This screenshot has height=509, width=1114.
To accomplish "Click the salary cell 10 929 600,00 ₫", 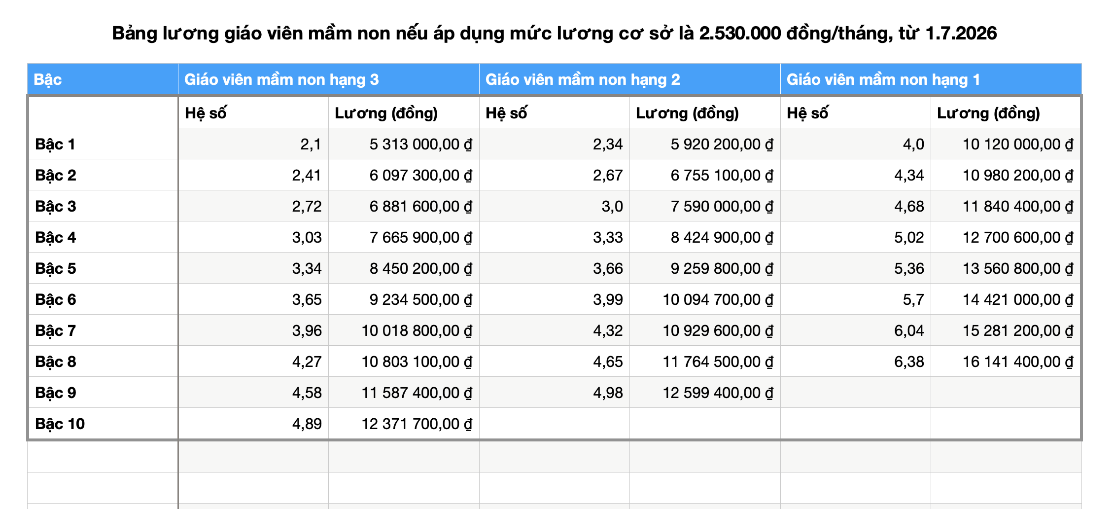I will click(x=705, y=330).
